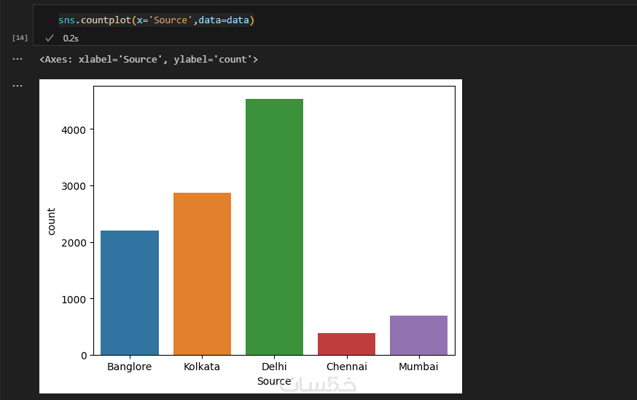
Task: Click the blue Banglore bar
Action: pos(129,292)
